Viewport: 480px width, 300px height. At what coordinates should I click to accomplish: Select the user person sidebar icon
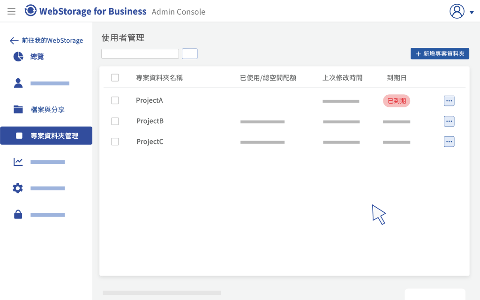click(18, 83)
